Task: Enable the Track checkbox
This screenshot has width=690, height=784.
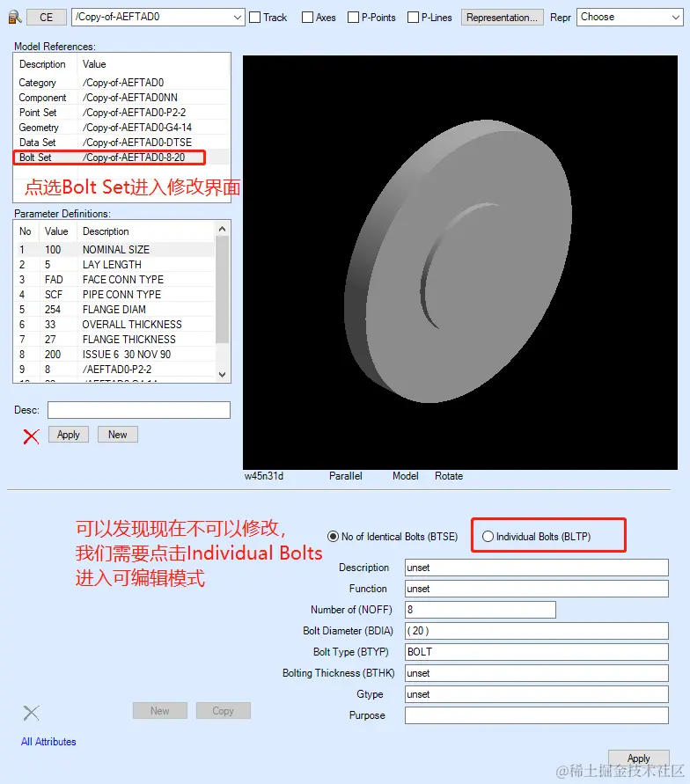Action: pos(255,18)
